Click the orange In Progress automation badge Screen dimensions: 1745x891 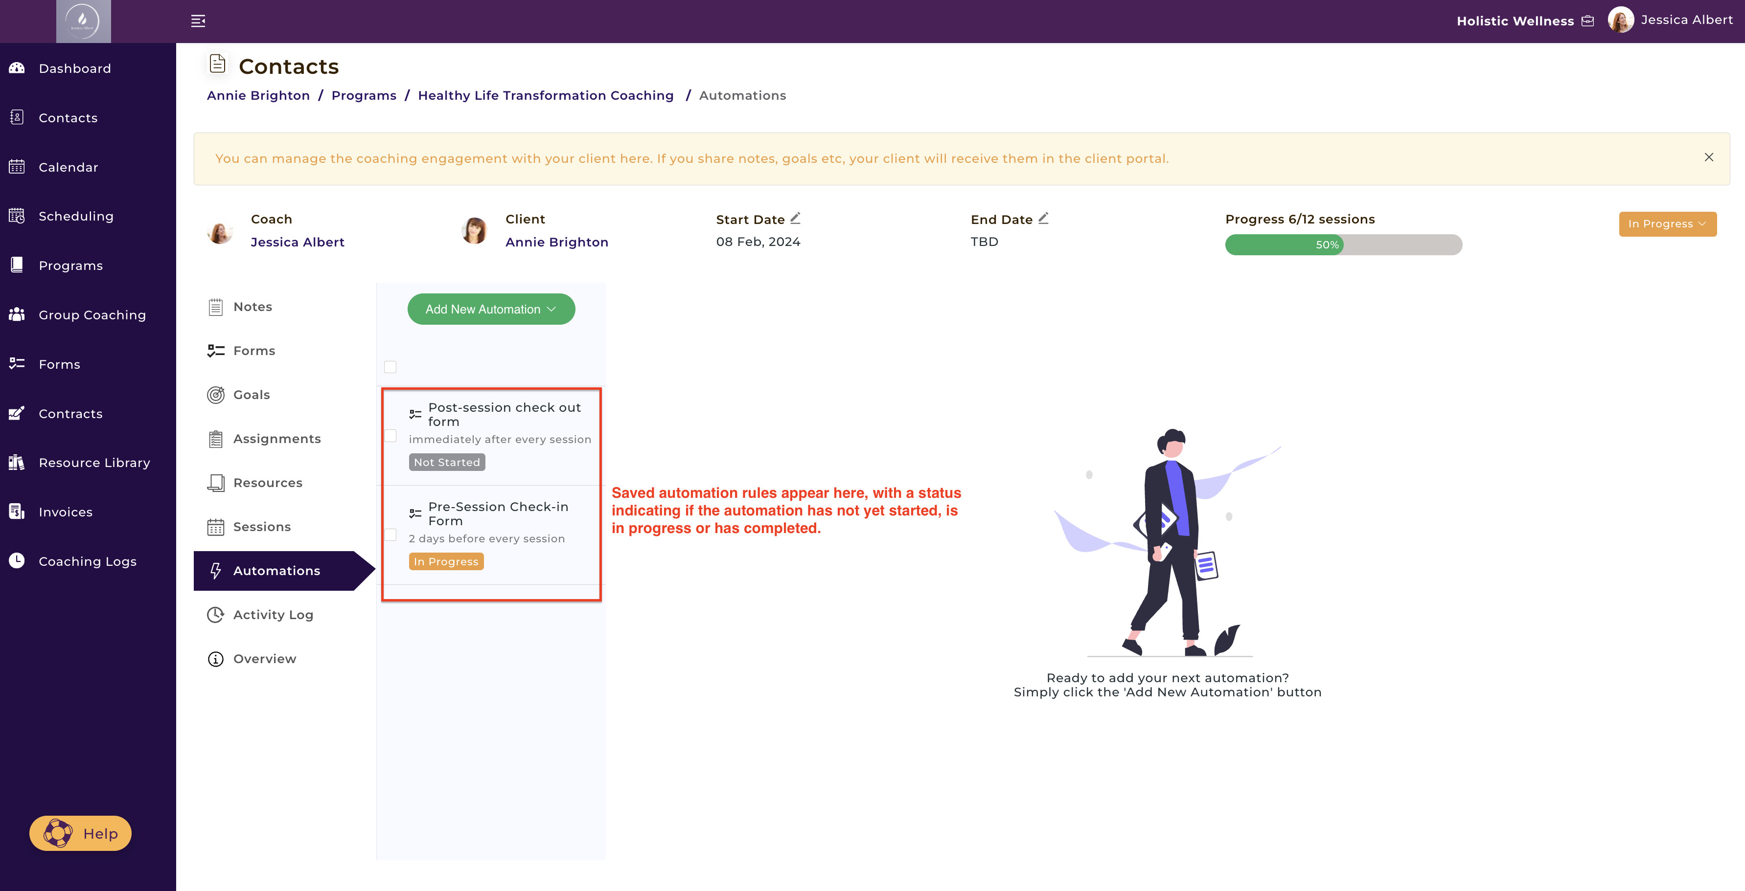[446, 561]
